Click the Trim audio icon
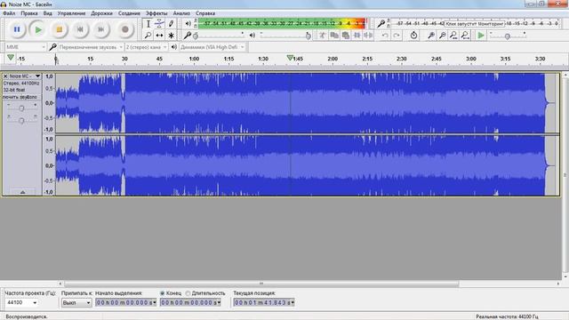The height and width of the screenshot is (320, 569). point(357,36)
